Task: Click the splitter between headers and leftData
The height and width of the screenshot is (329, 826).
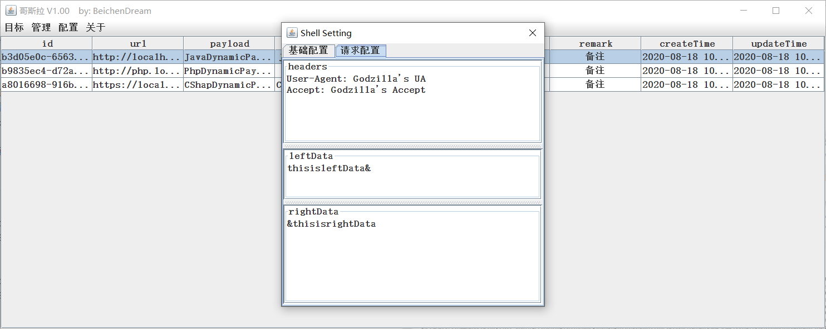Action: pyautogui.click(x=412, y=146)
